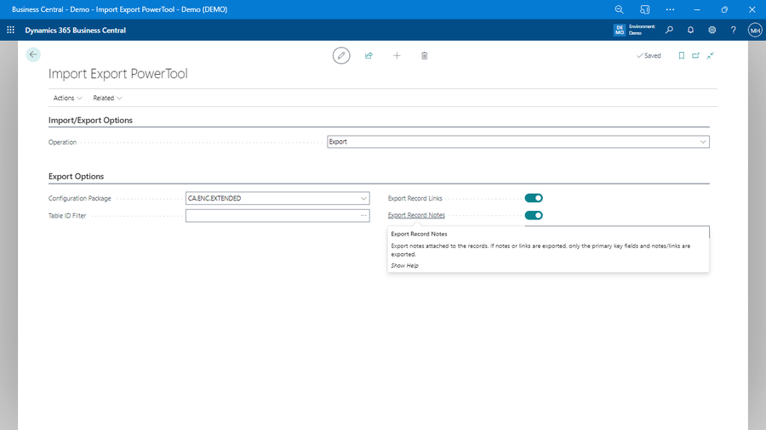Viewport: 766px width, 430px height.
Task: Click the Show Help link
Action: [x=404, y=265]
